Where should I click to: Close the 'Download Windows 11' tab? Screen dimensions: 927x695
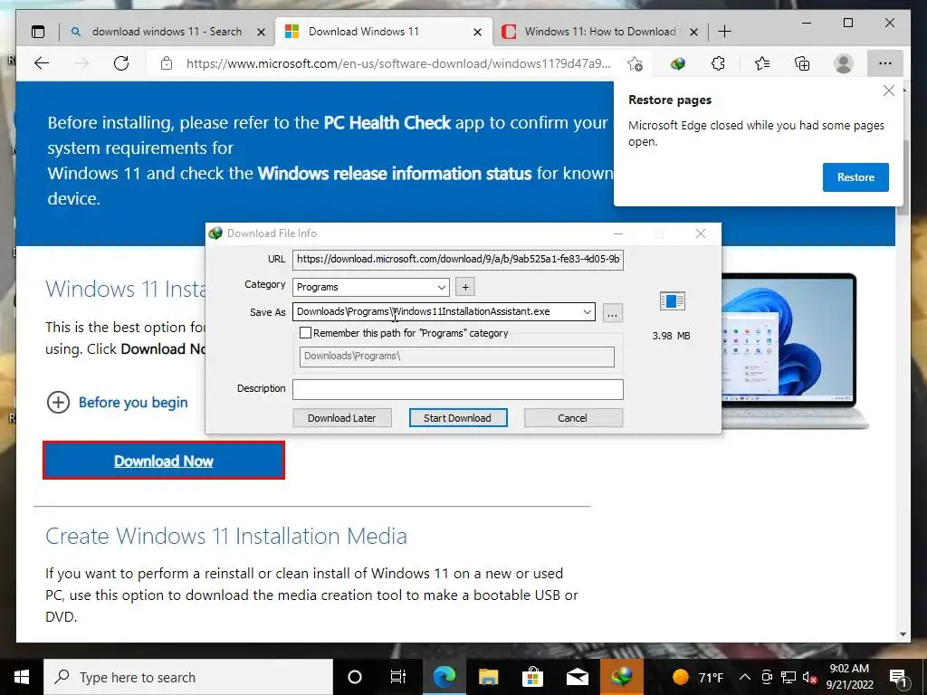point(478,32)
